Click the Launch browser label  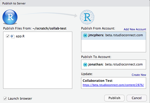pyautogui.click(x=20, y=99)
